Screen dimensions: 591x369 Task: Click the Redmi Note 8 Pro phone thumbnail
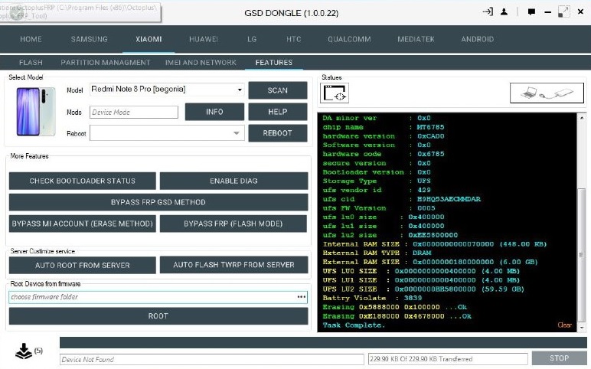tap(35, 111)
